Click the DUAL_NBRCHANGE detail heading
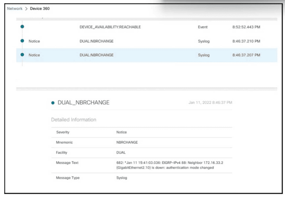 83,103
